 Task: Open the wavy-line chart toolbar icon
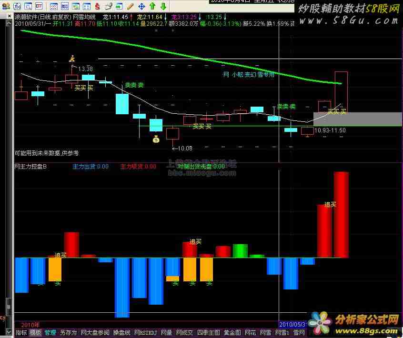click(54, 6)
